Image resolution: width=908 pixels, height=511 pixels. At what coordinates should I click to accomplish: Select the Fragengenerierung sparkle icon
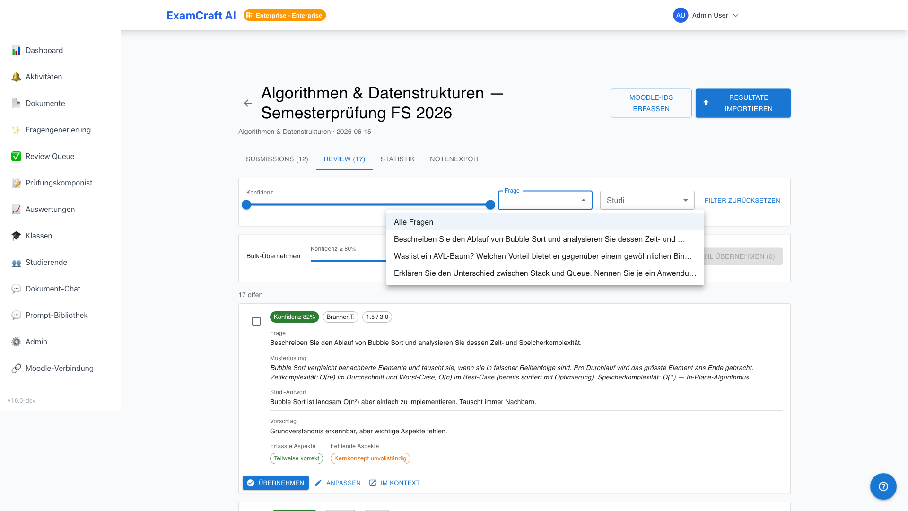(x=16, y=130)
